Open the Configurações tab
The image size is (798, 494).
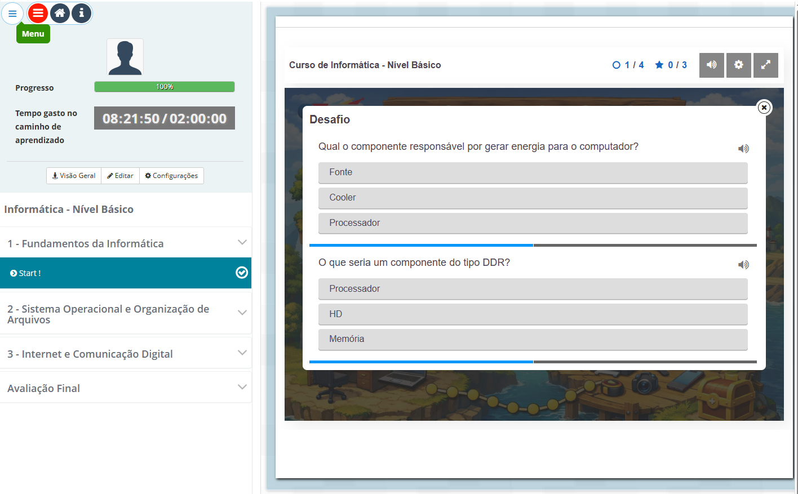tap(171, 176)
